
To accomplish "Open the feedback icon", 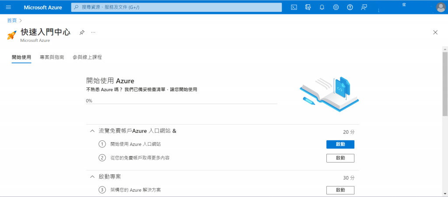I will tap(364, 7).
